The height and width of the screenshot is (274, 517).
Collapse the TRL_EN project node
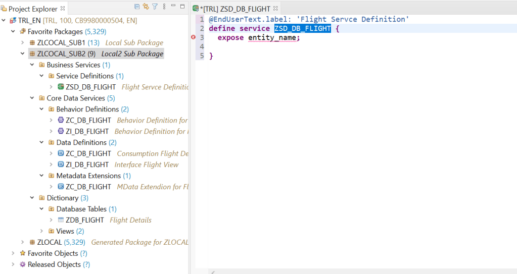tap(4, 20)
